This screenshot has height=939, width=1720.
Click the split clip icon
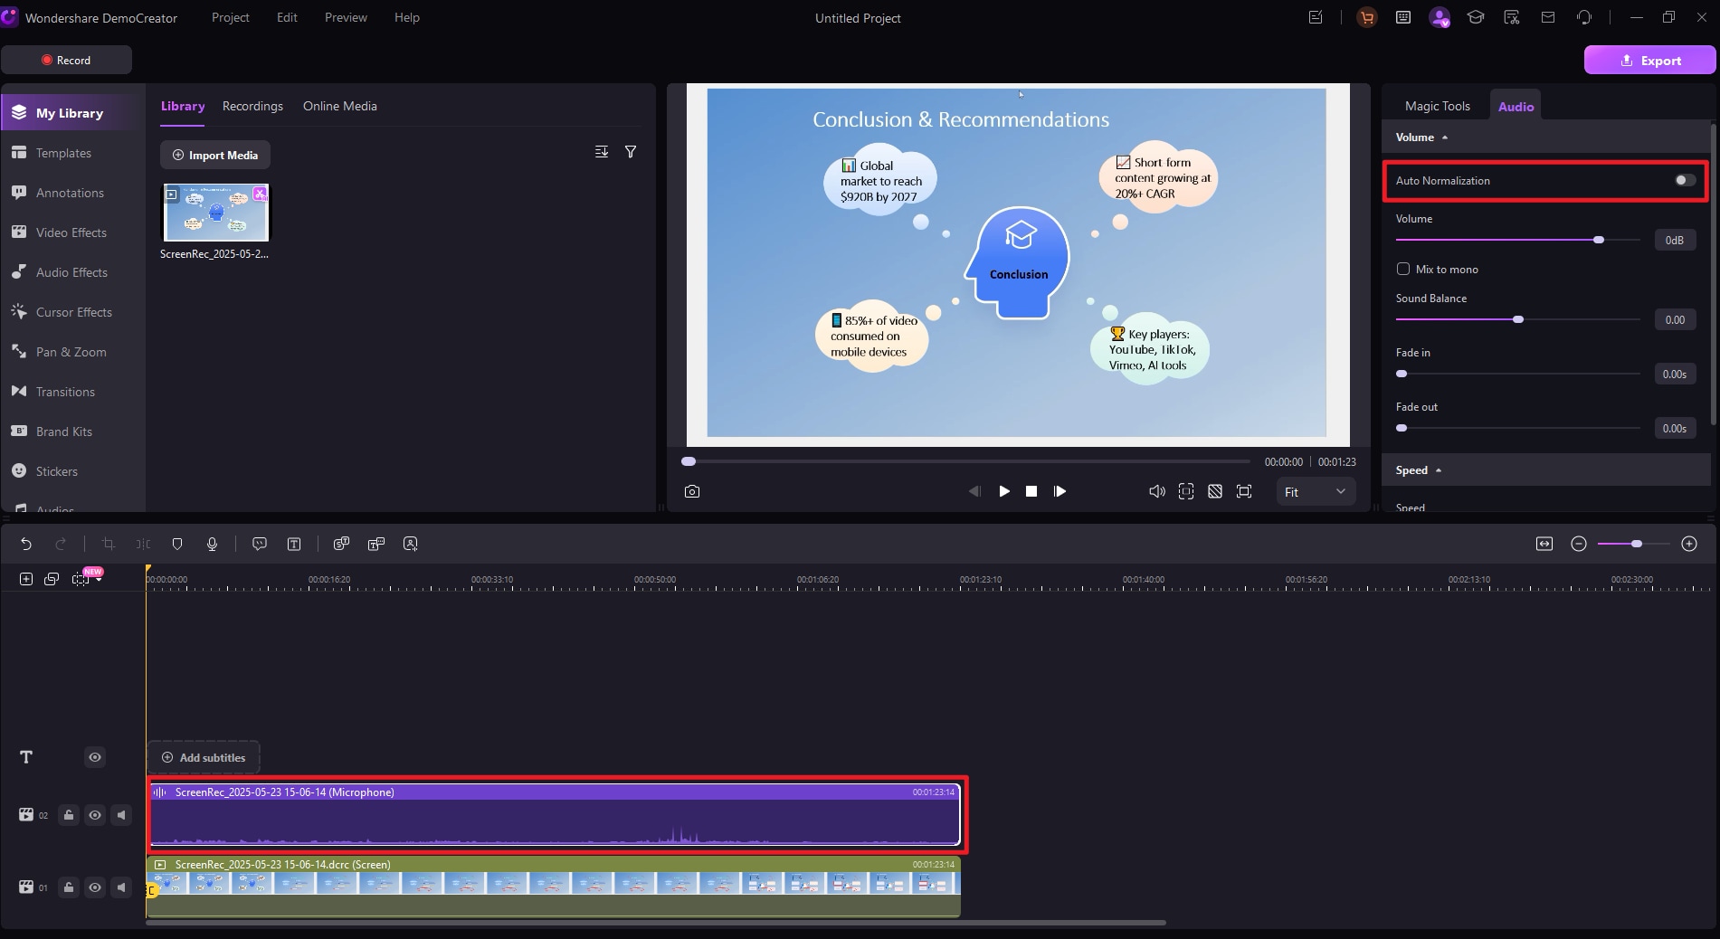coord(143,544)
